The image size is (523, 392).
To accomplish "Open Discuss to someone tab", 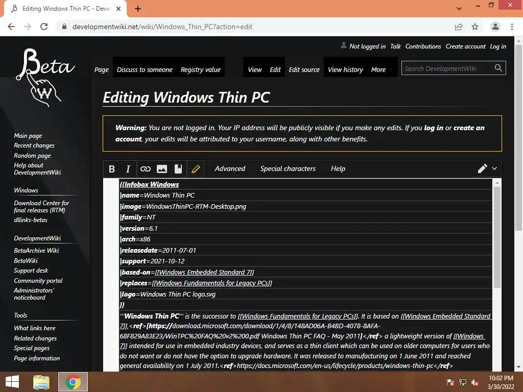I will [x=145, y=69].
